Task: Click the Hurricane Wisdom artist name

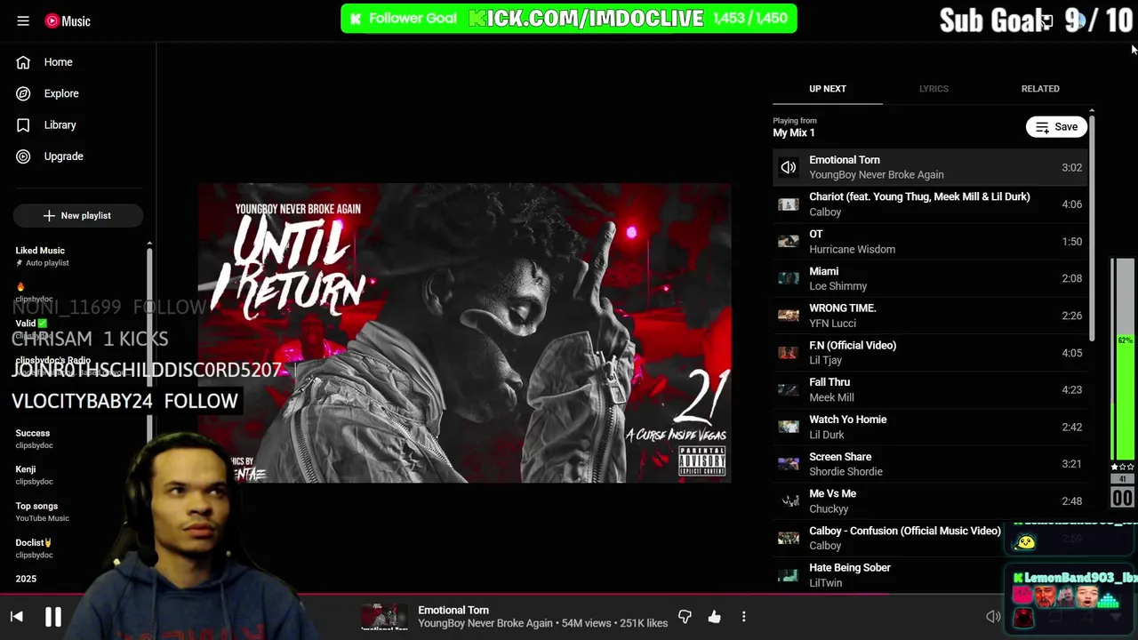Action: coord(852,250)
